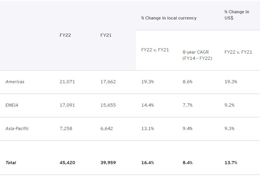
Task: Select Asia-Pacific FY21 value 6,642
Action: (107, 129)
